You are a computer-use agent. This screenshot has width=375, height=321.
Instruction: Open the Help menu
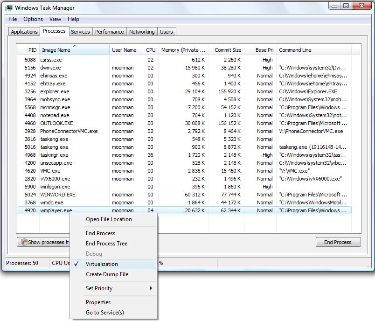(x=73, y=19)
